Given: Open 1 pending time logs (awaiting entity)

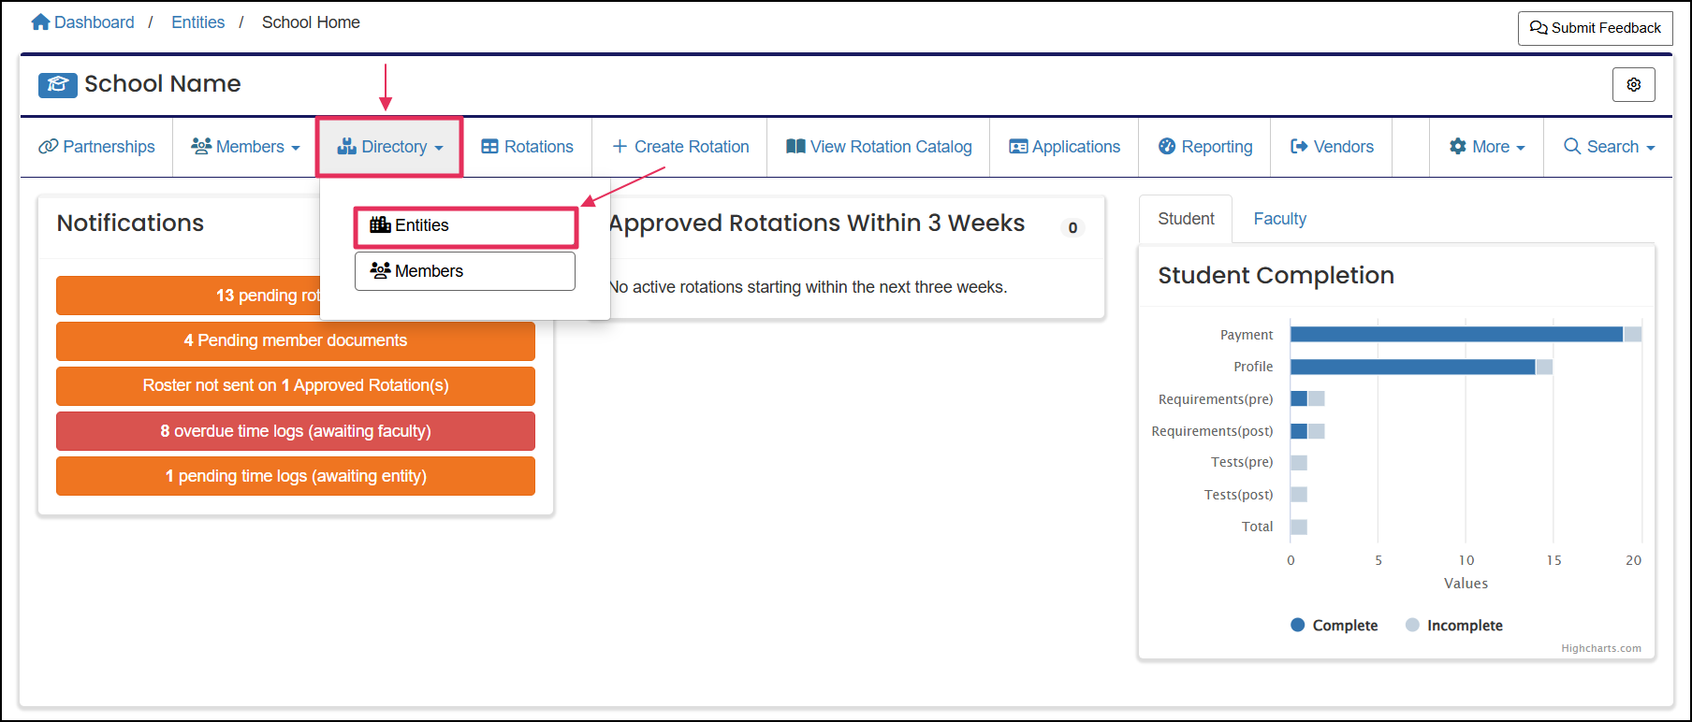Looking at the screenshot, I should (x=296, y=476).
